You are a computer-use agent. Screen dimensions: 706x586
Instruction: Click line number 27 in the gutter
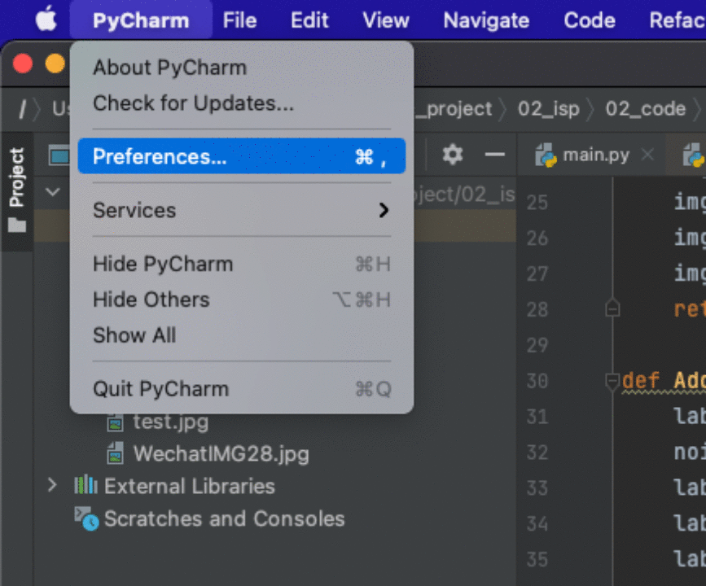click(537, 273)
